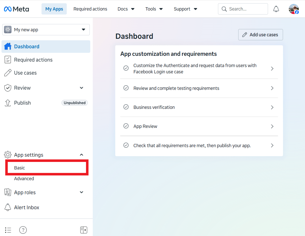Image resolution: width=305 pixels, height=236 pixels.
Task: Click the Dashboard home icon
Action: pyautogui.click(x=8, y=46)
